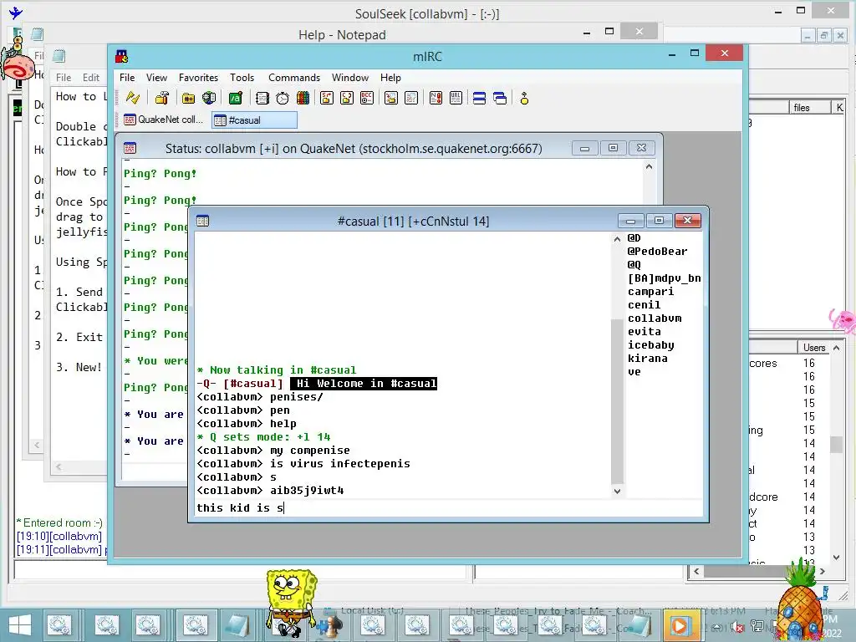Select cenil in the nick list
The image size is (856, 642).
(x=645, y=304)
